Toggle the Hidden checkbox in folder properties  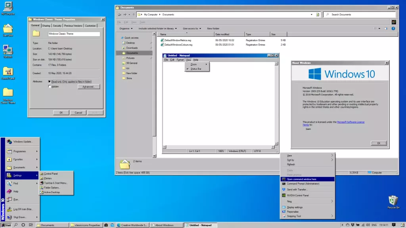point(50,86)
